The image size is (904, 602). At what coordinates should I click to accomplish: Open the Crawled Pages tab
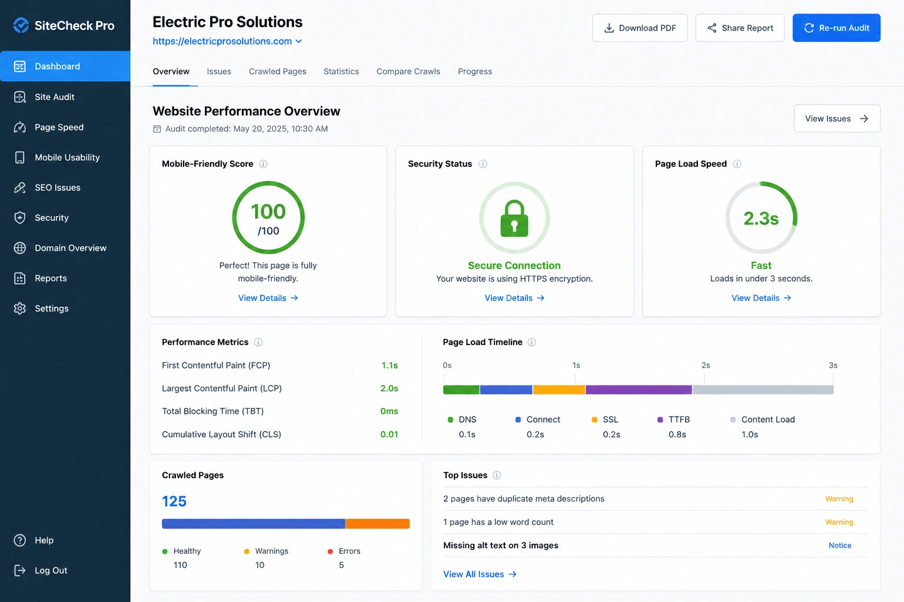click(x=278, y=72)
